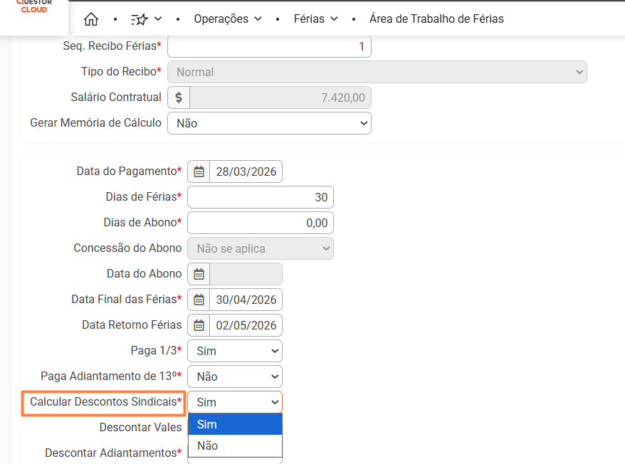Collapse the Calcular Descontos Sindicais dropdown
The width and height of the screenshot is (625, 464).
(x=235, y=402)
